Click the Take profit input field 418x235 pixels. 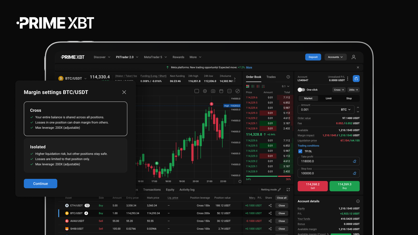[329, 161]
